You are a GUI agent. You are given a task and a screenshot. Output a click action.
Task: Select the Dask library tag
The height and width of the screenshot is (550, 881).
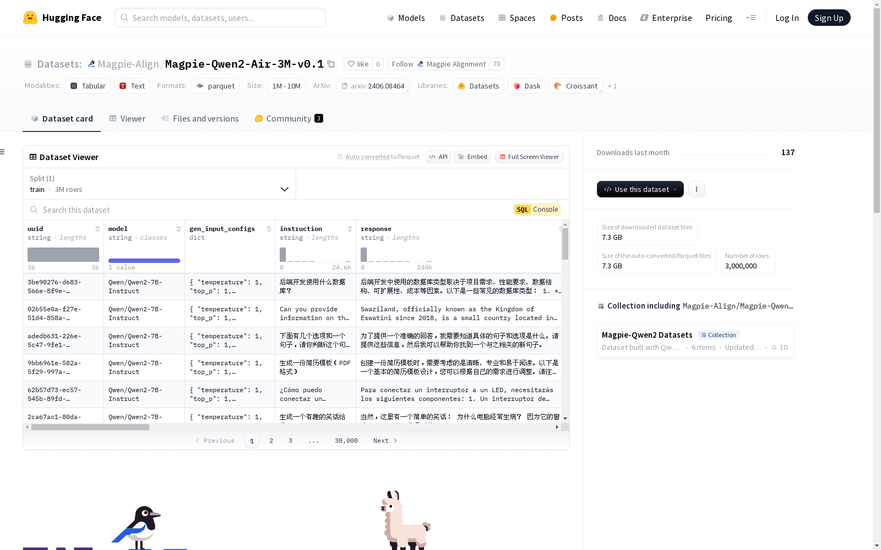point(526,86)
